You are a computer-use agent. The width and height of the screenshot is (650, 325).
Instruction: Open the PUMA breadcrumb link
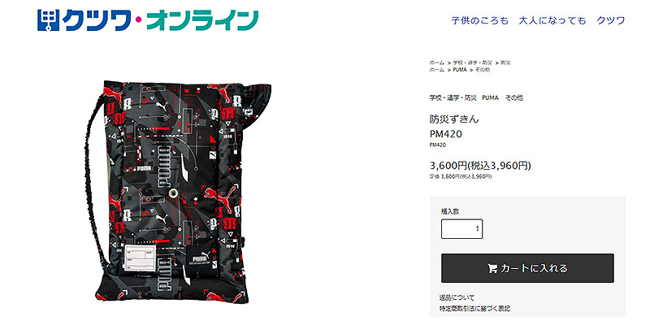[459, 70]
